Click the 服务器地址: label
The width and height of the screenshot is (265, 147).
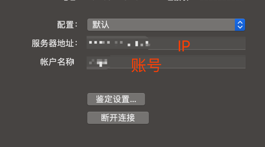(55, 43)
